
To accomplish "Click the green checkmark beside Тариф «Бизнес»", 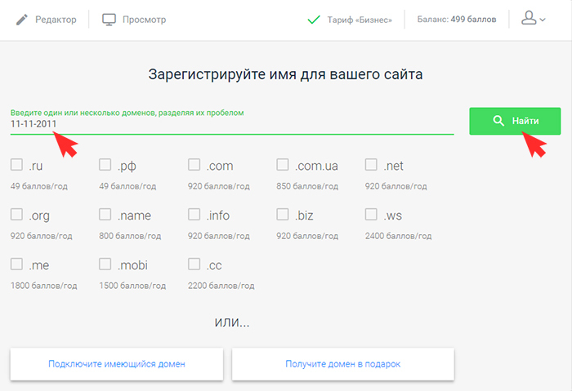I will pos(314,20).
